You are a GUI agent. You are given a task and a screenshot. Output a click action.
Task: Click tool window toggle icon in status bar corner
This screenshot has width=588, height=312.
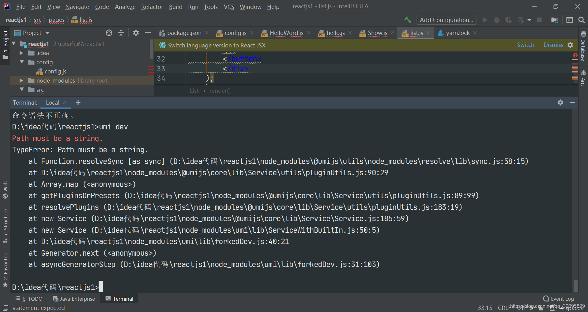pyautogui.click(x=5, y=308)
